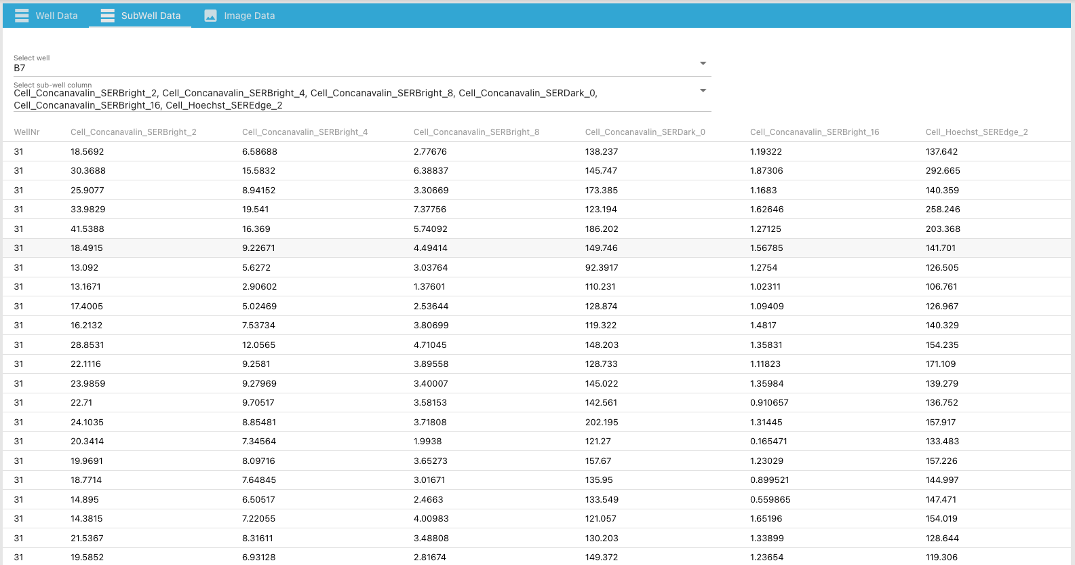Open the Image Data tab
1075x565 pixels.
[249, 16]
